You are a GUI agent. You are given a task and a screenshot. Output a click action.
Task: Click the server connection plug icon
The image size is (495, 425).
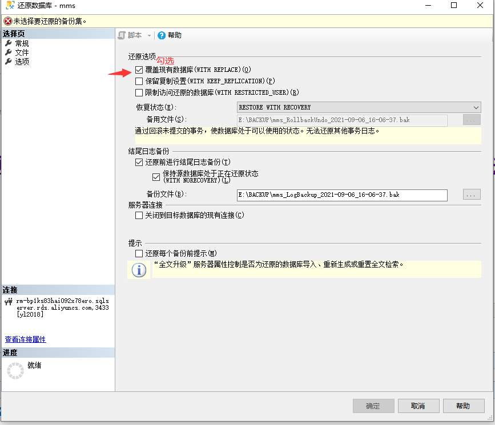(9, 302)
